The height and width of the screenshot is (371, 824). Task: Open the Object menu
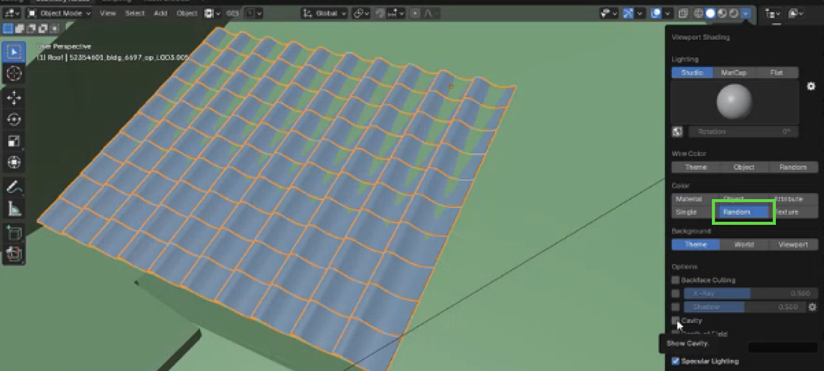(x=187, y=13)
